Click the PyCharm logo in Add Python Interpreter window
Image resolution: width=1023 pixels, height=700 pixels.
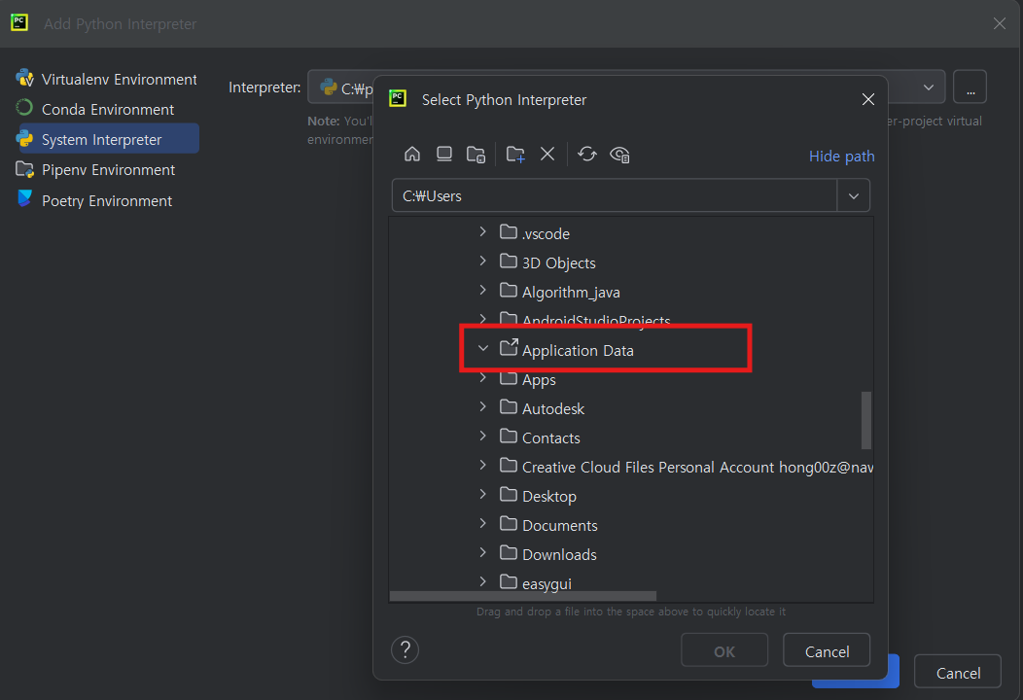tap(19, 22)
